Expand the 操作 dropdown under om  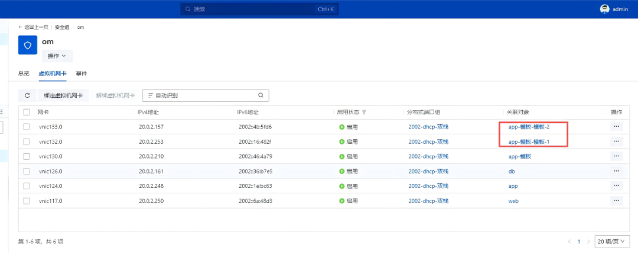(57, 56)
